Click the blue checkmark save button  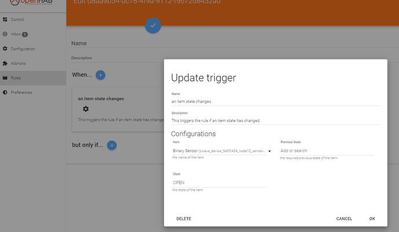[153, 25]
